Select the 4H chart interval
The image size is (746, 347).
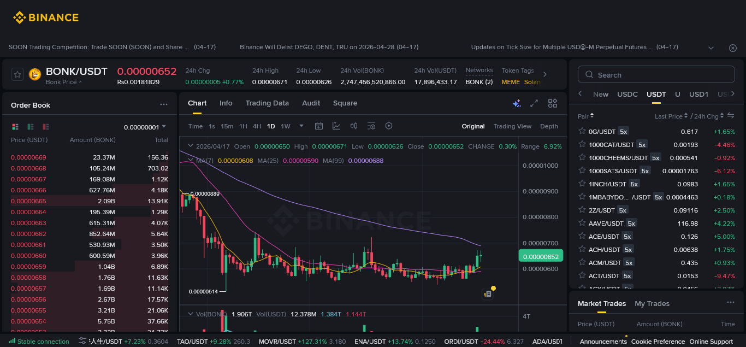(257, 126)
